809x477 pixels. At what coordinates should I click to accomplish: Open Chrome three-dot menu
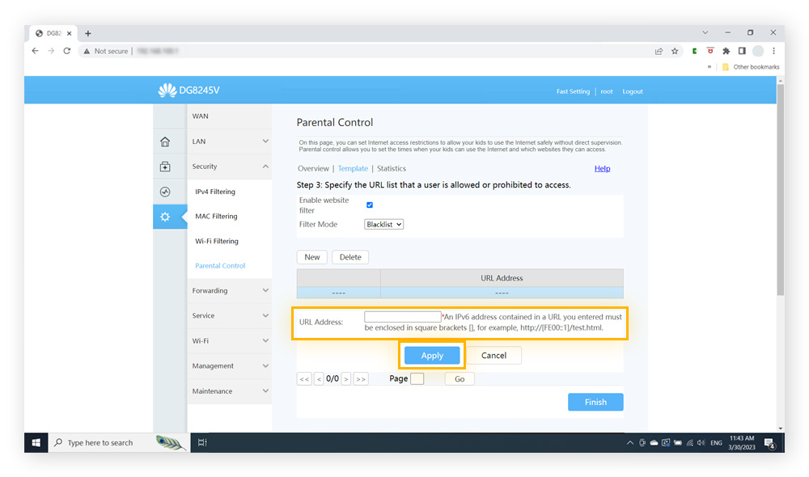[x=773, y=51]
